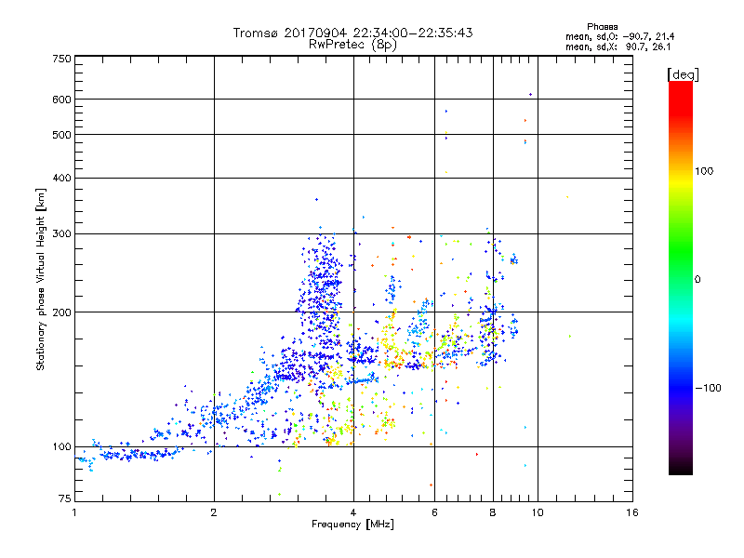Click the '400' height tick label
Viewport: 744px width, 558px height.
point(61,179)
